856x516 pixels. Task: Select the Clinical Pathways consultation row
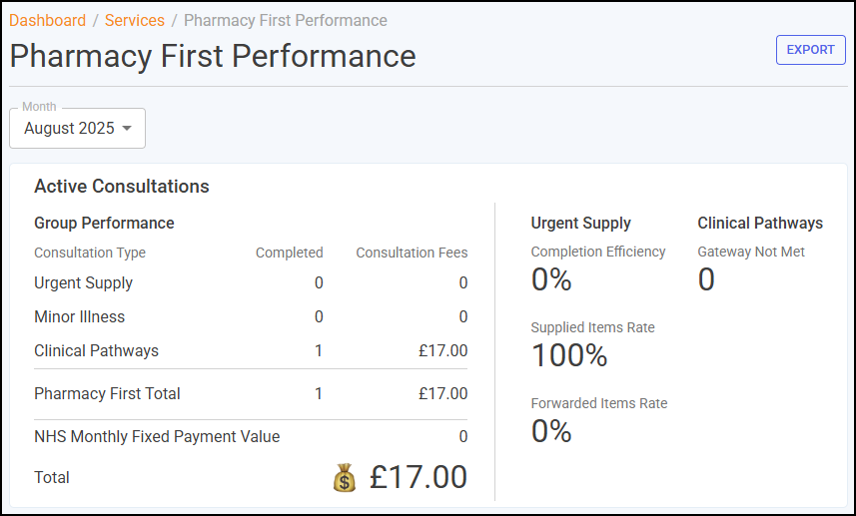[x=251, y=350]
